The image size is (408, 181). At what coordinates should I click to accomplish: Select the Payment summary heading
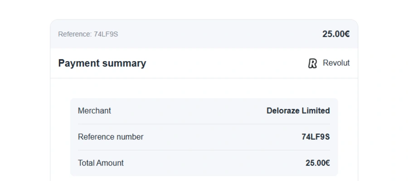102,63
